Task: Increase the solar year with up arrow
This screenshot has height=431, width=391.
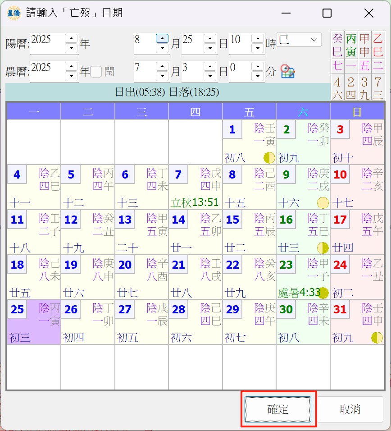Action: tap(71, 38)
